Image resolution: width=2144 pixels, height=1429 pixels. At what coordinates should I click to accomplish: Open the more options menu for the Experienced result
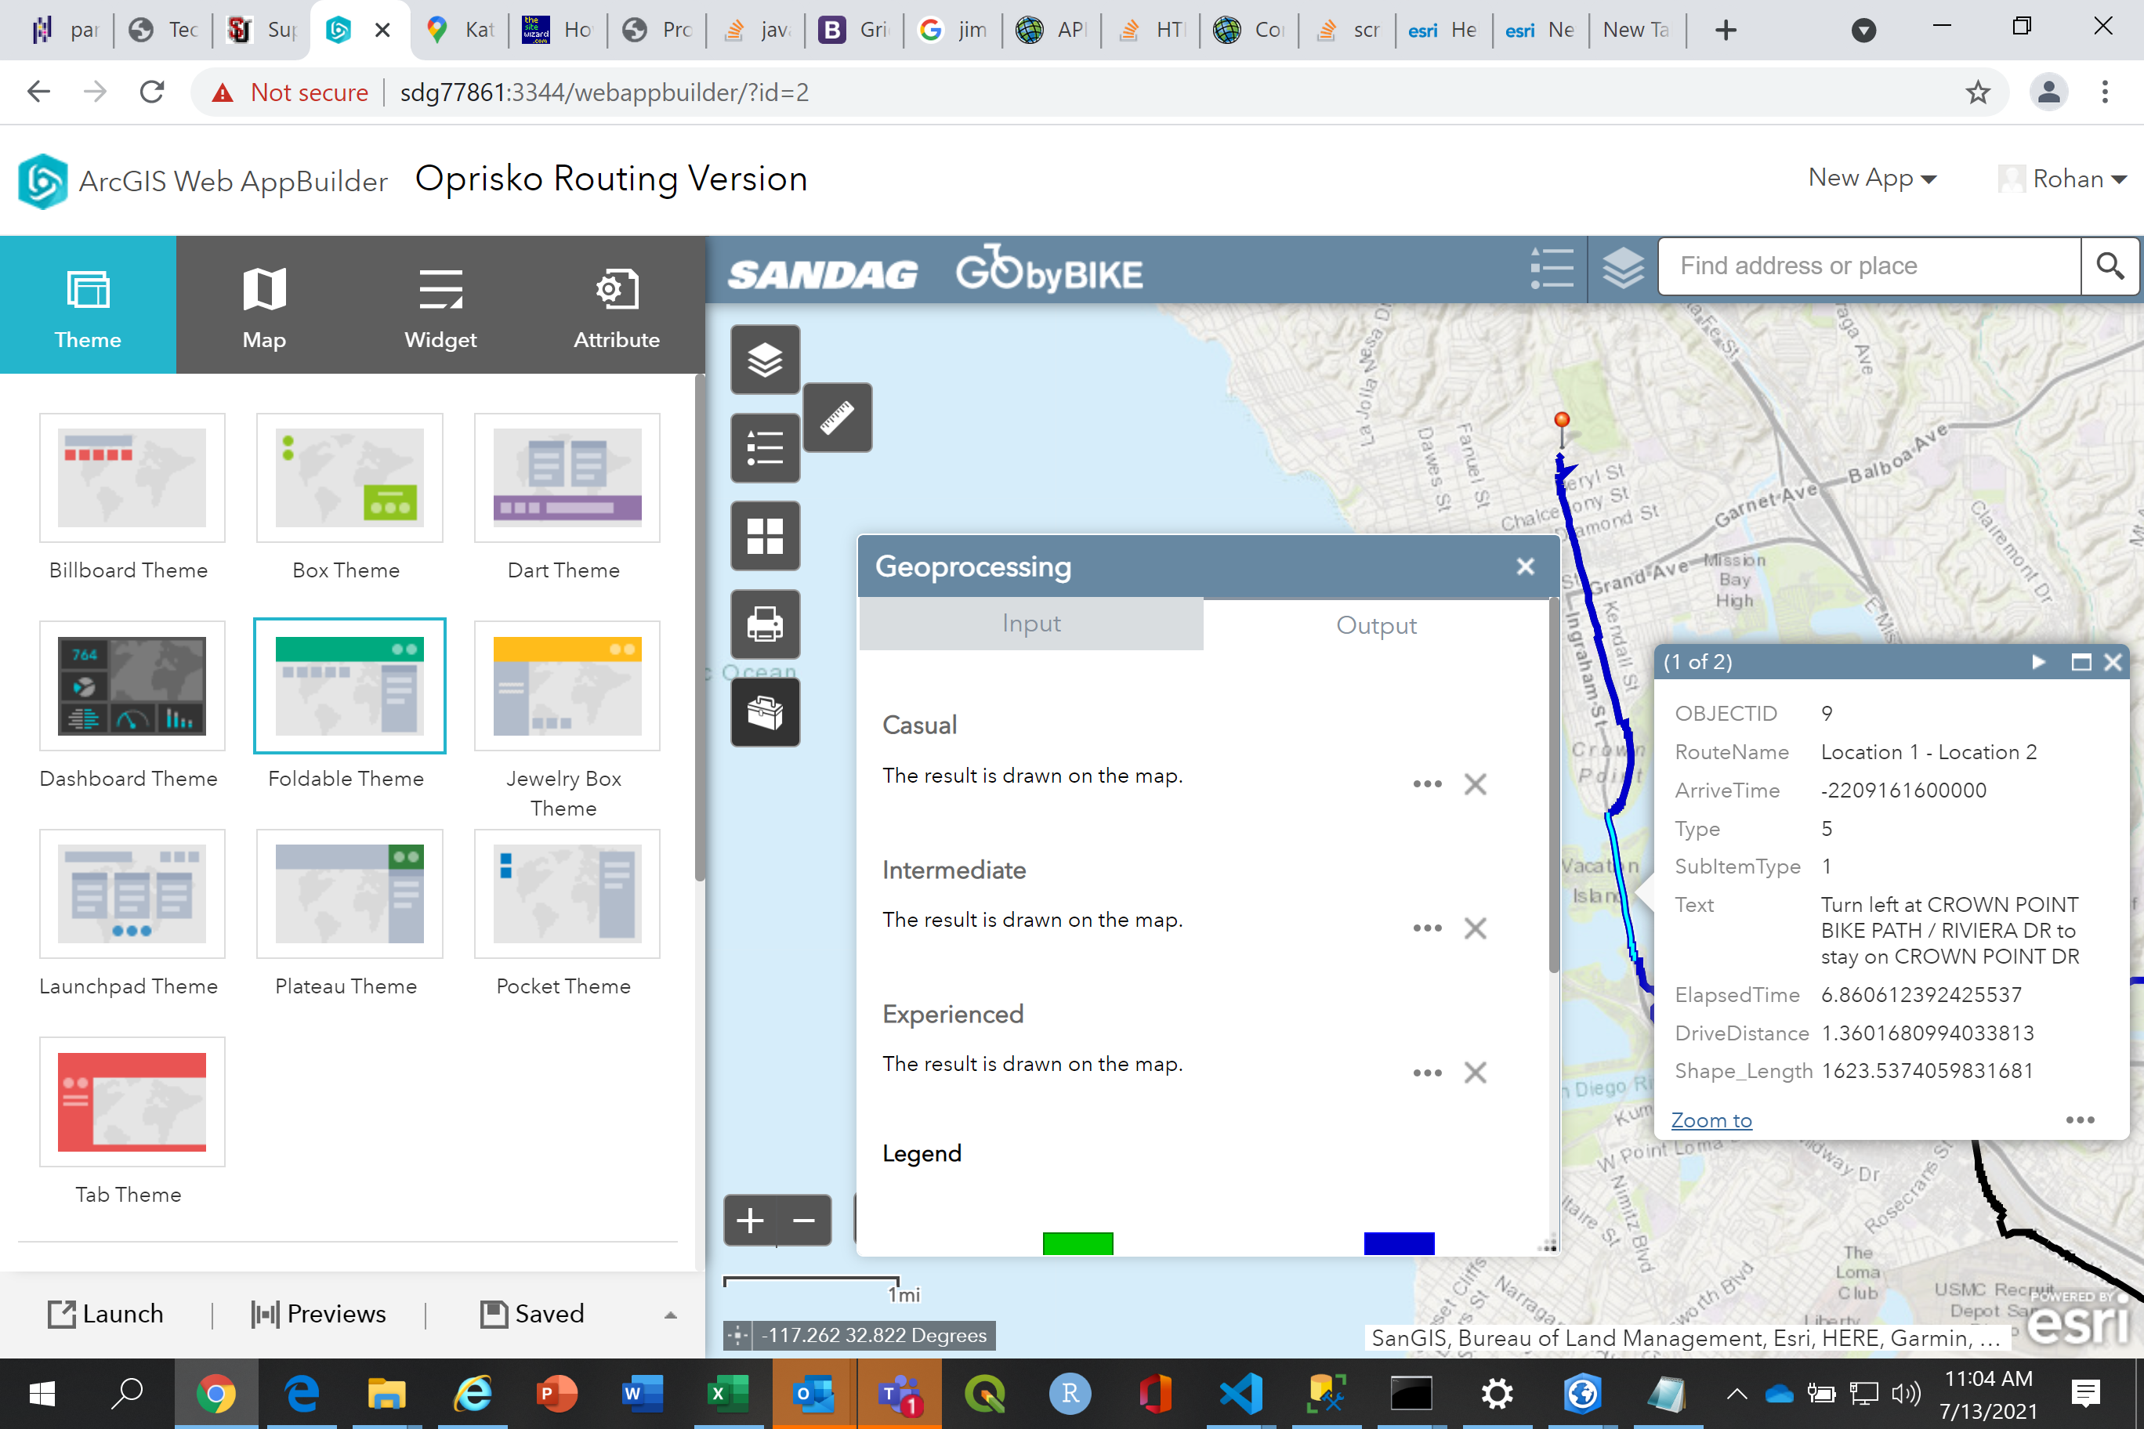pyautogui.click(x=1427, y=1073)
